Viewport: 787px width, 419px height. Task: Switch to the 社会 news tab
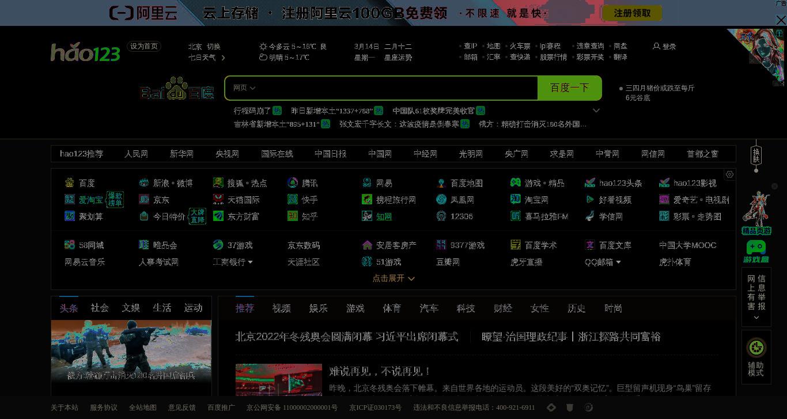[x=100, y=308]
